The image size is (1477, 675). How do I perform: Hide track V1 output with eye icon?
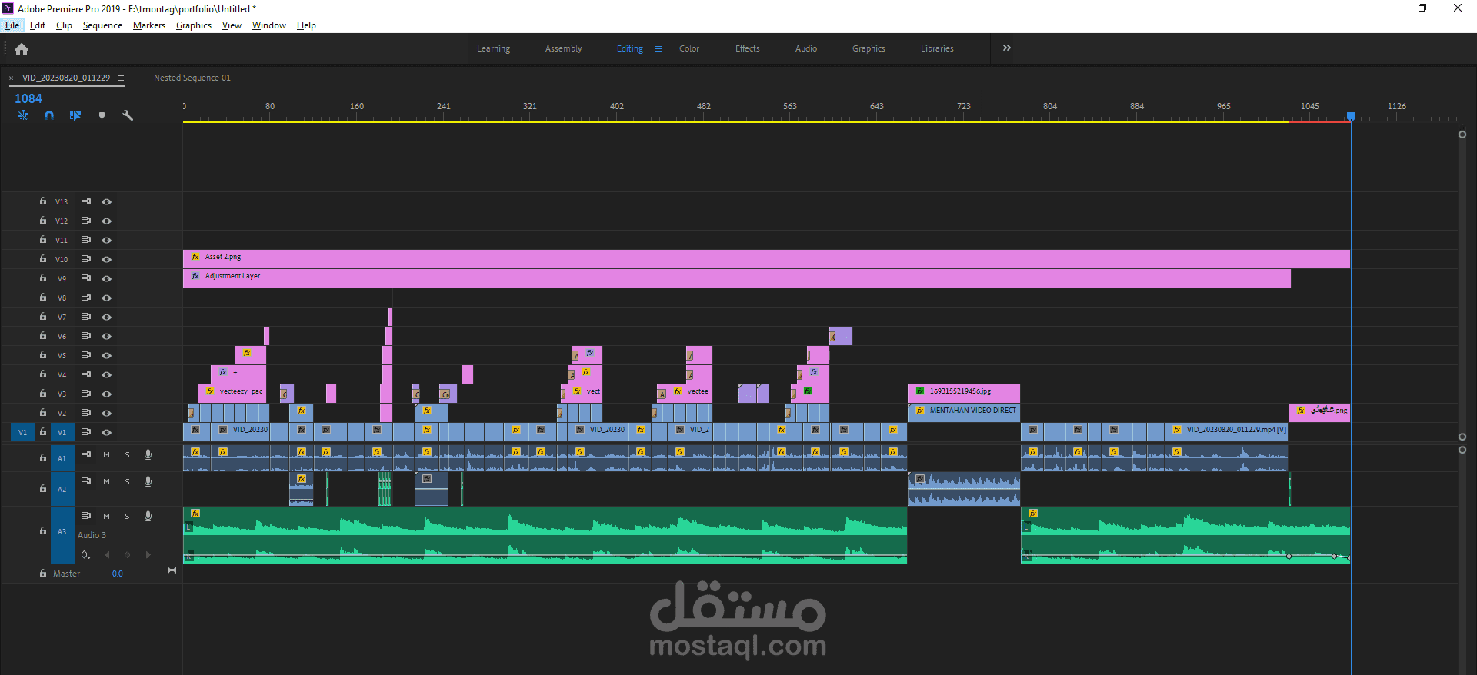click(x=107, y=432)
